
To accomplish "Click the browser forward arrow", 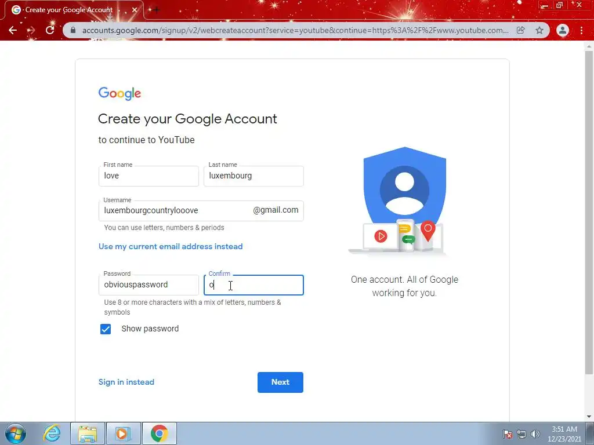I will (x=31, y=30).
